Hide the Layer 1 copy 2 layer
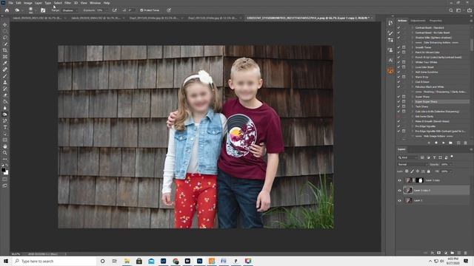474x266 pixels. [x=399, y=191]
